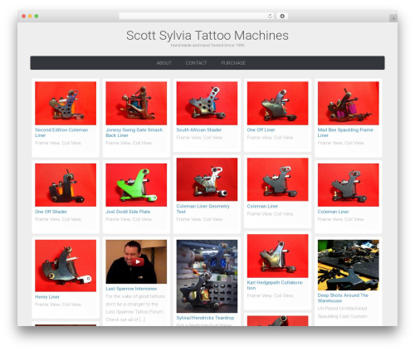415x351 pixels.
Task: Click green Joel Dodd Side Plate thumbnail
Action: click(136, 185)
